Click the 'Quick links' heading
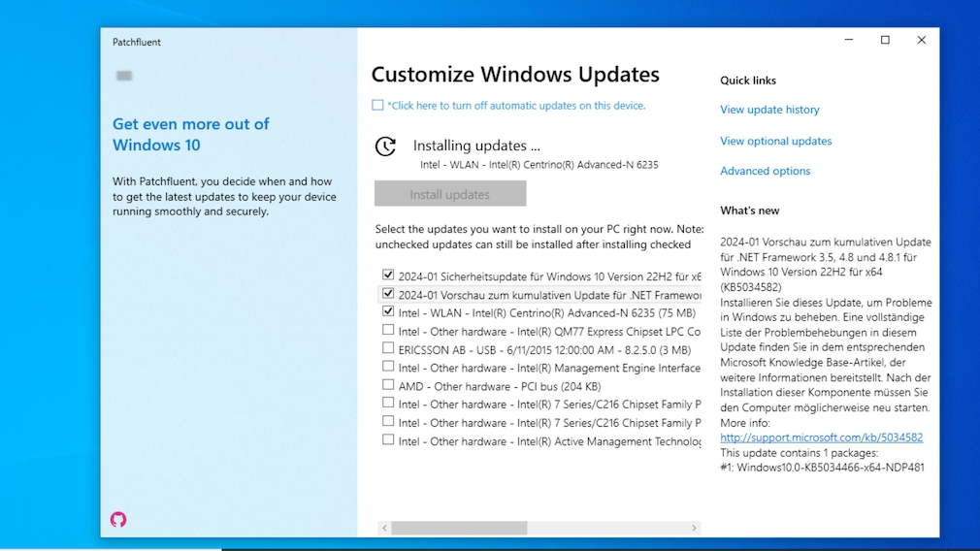980x551 pixels. pyautogui.click(x=748, y=80)
